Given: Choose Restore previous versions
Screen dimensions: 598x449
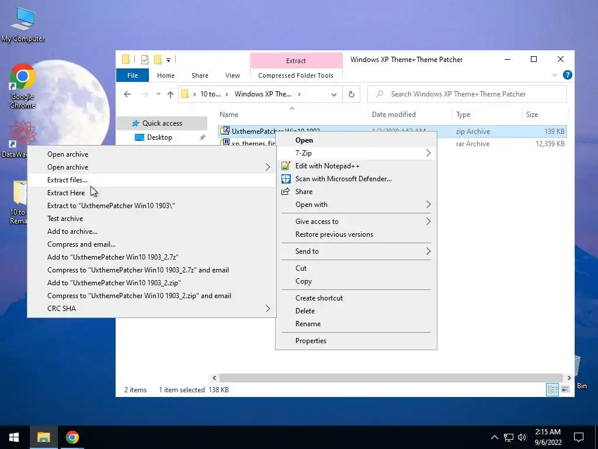Looking at the screenshot, I should click(356, 234).
